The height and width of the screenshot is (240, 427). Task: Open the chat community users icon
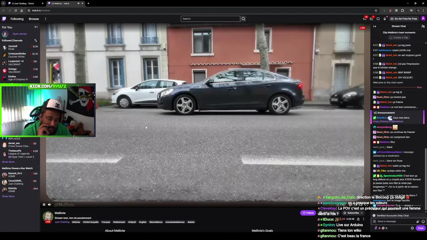(x=423, y=26)
